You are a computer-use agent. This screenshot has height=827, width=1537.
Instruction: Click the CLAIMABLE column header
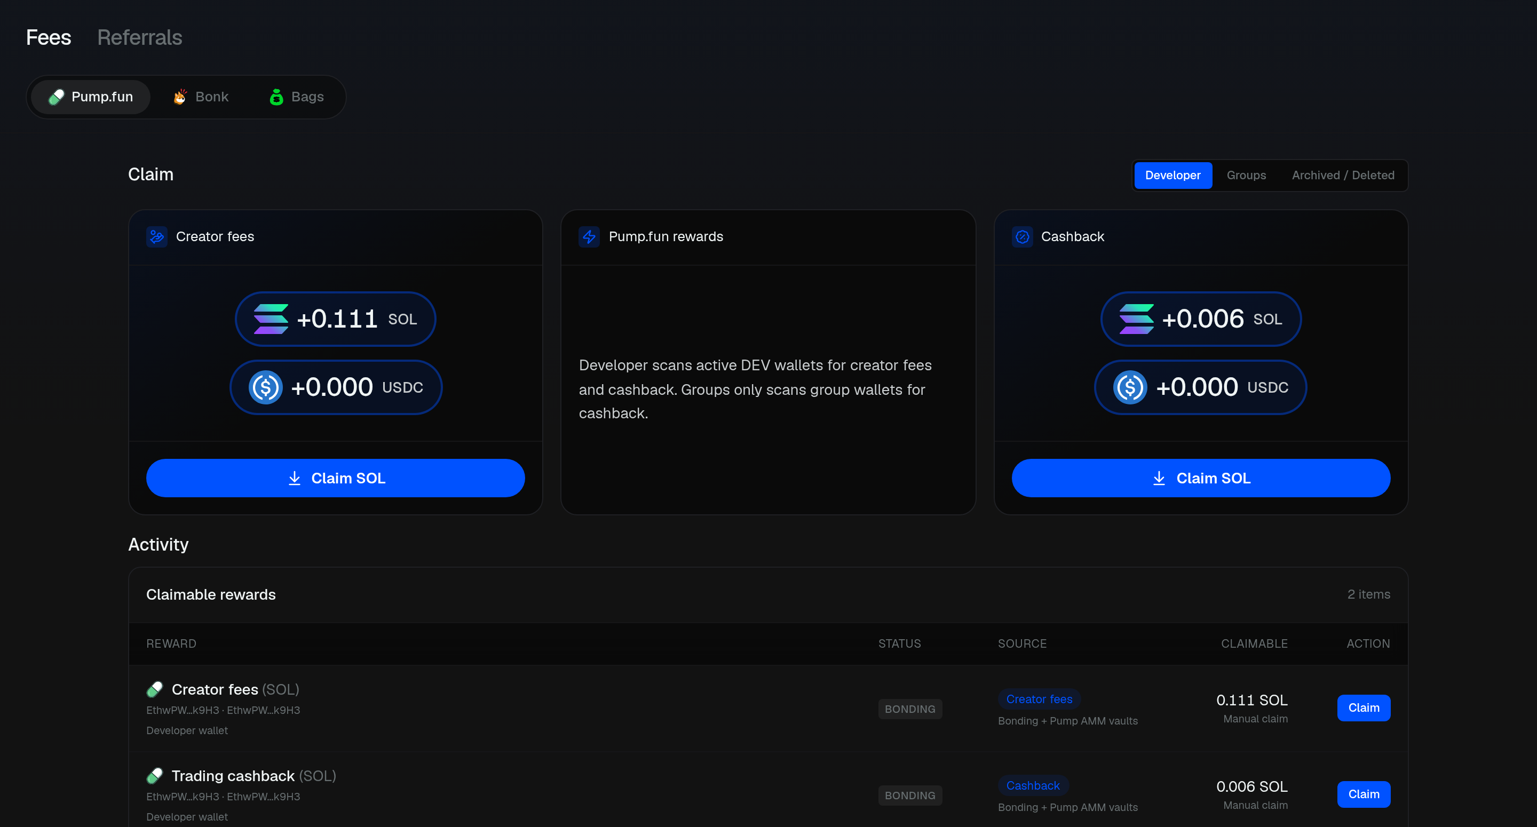[1254, 644]
